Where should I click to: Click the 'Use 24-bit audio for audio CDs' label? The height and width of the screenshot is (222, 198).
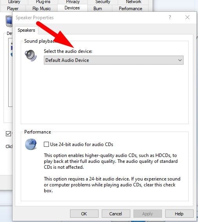[x=82, y=144]
